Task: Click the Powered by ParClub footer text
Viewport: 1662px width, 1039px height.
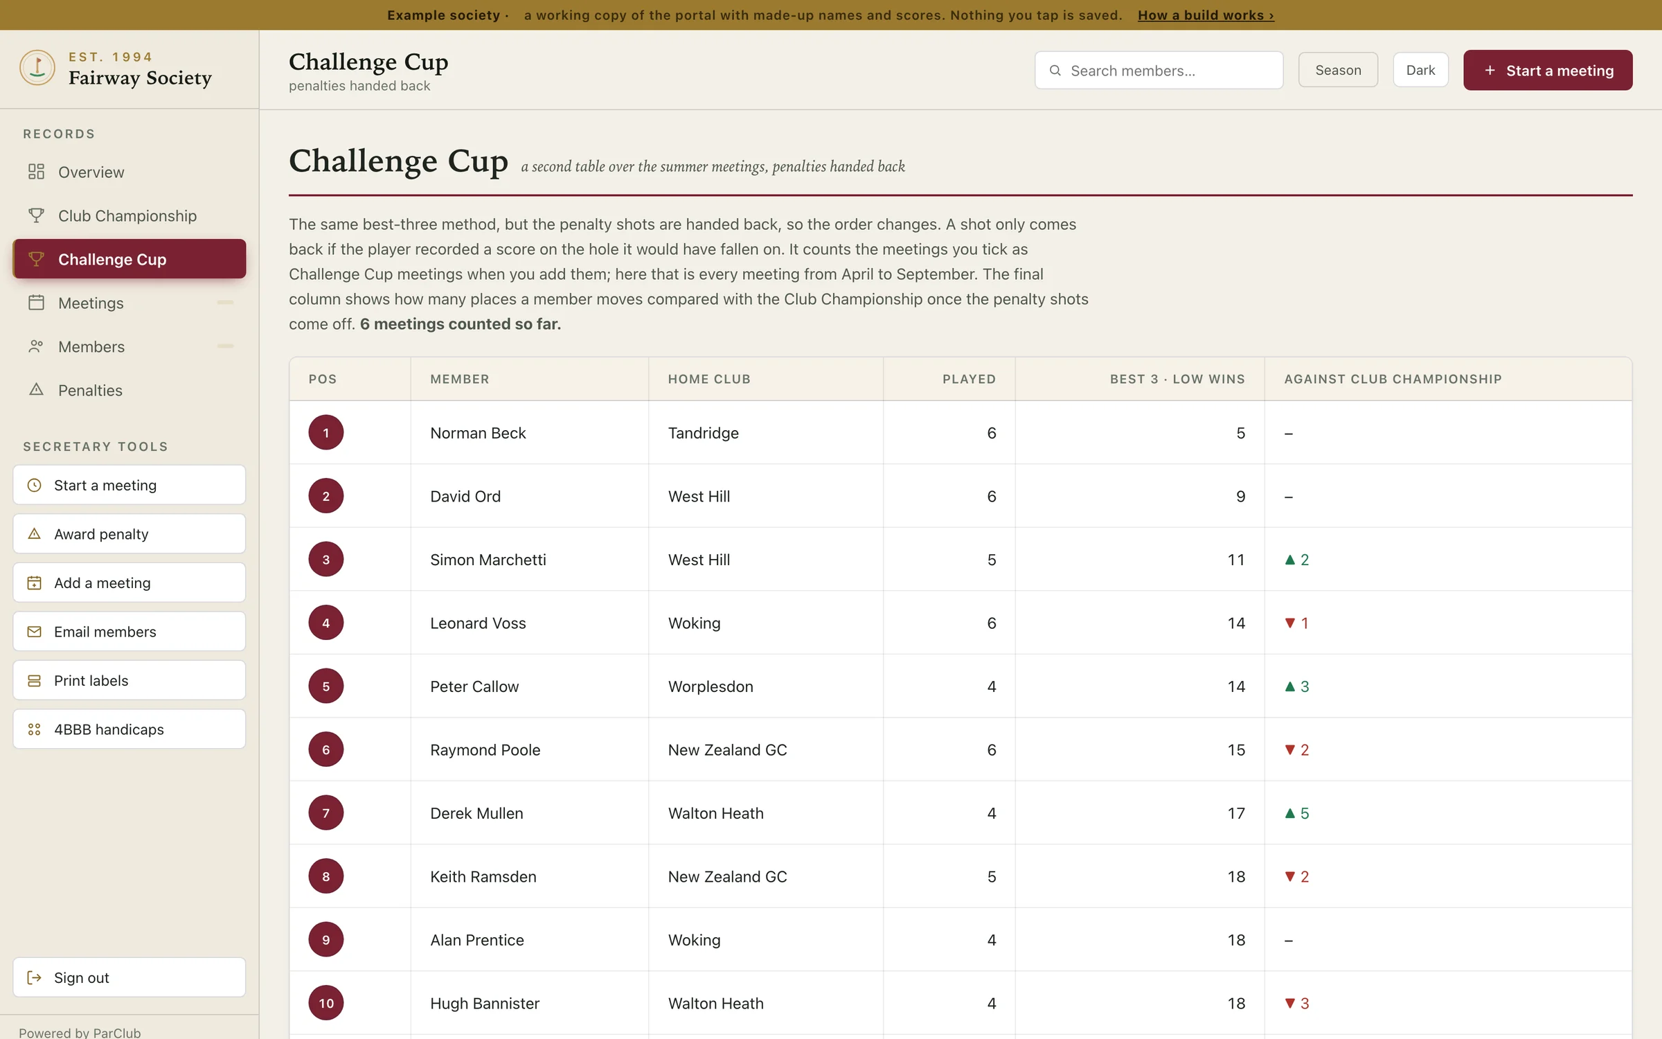Action: [x=80, y=1032]
